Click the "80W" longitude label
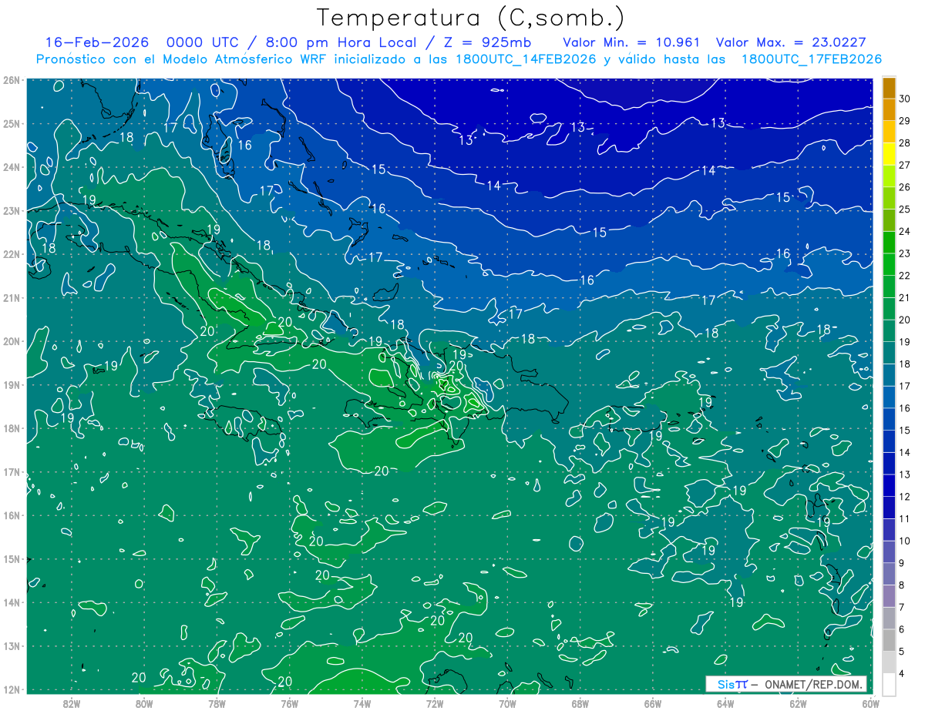Screen dimensions: 925x714 coord(144,703)
